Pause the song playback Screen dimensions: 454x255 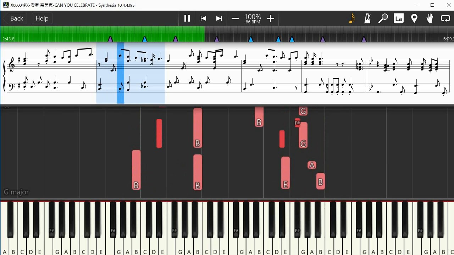pyautogui.click(x=187, y=18)
